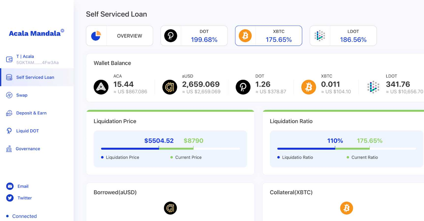
Task: Click the DOT token icon in Wallet Balance
Action: [243, 87]
